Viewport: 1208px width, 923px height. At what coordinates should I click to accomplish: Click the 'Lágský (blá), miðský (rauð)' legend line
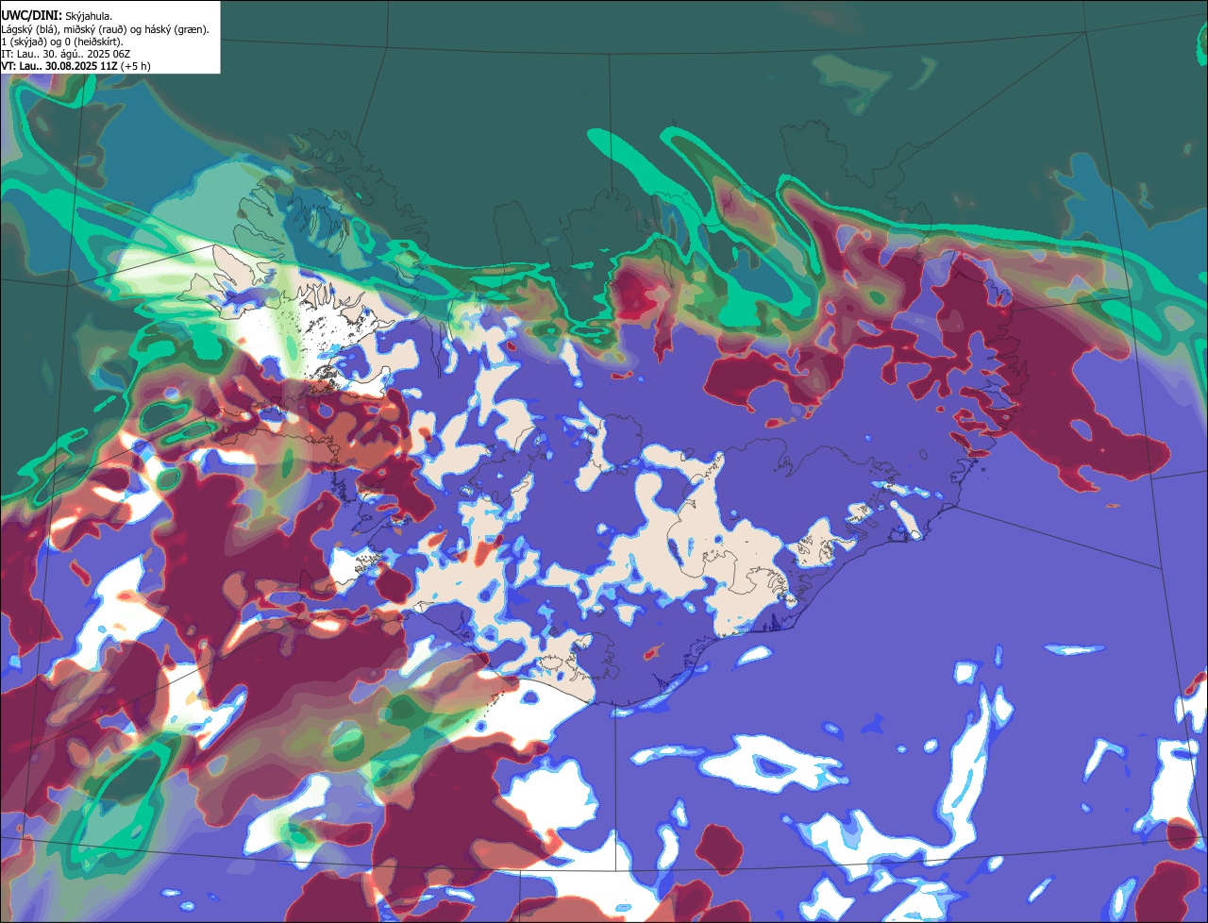[106, 29]
